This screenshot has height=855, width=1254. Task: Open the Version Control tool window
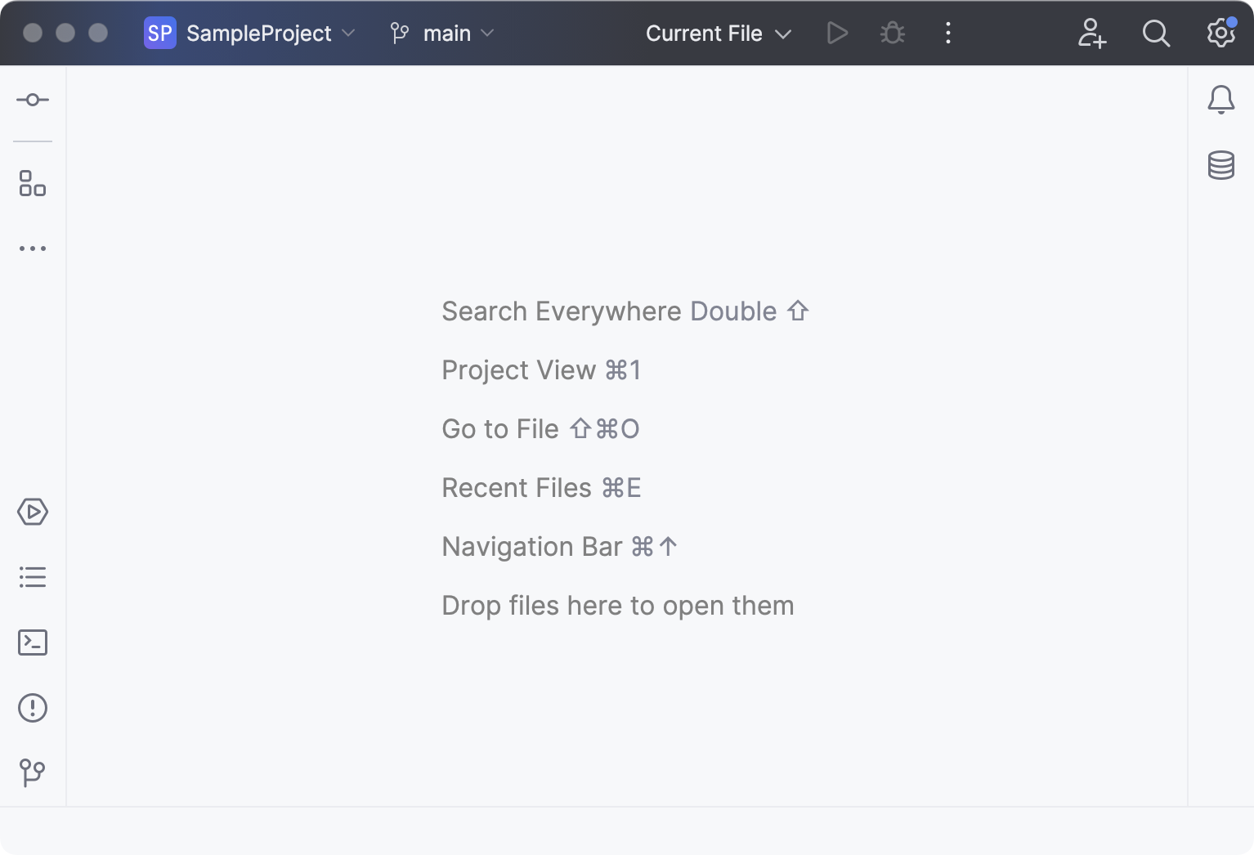32,772
